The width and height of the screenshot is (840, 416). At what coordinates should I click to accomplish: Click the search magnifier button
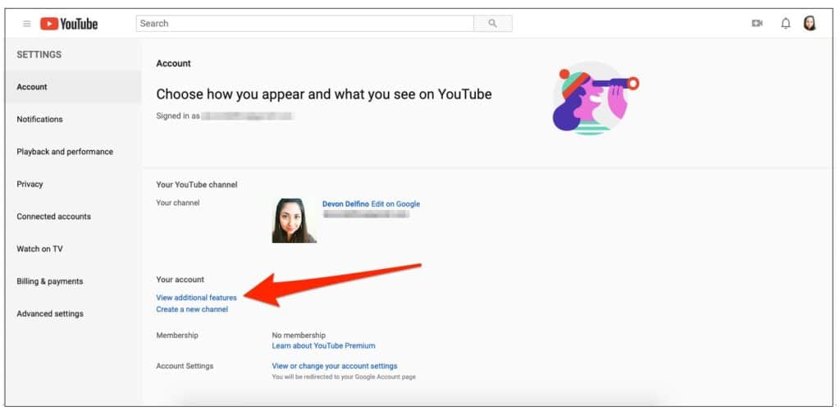point(493,24)
